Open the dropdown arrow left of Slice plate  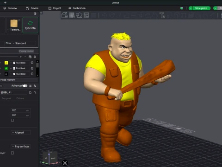[191, 8]
